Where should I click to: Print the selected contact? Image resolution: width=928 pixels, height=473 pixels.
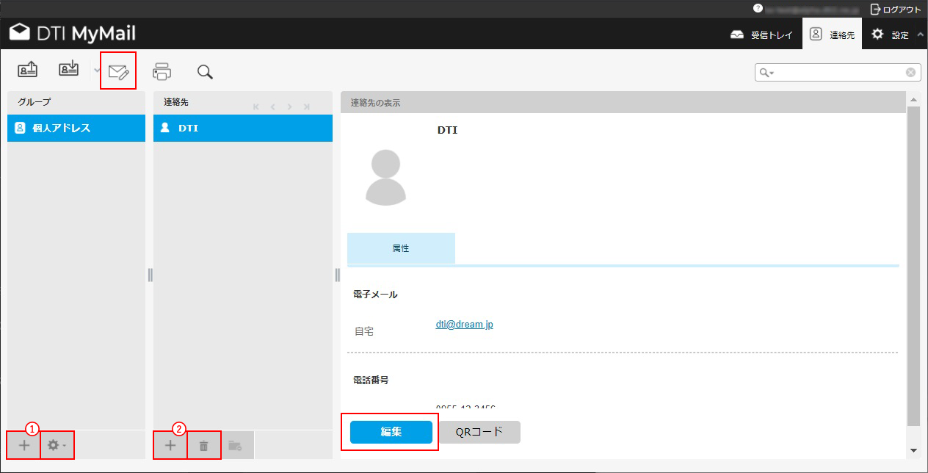tap(162, 71)
